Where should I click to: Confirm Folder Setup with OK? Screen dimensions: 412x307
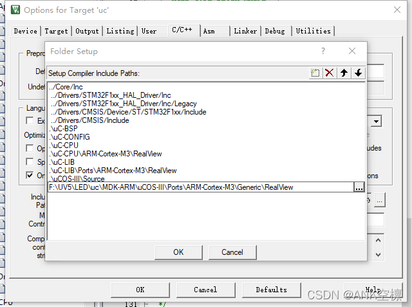(178, 252)
